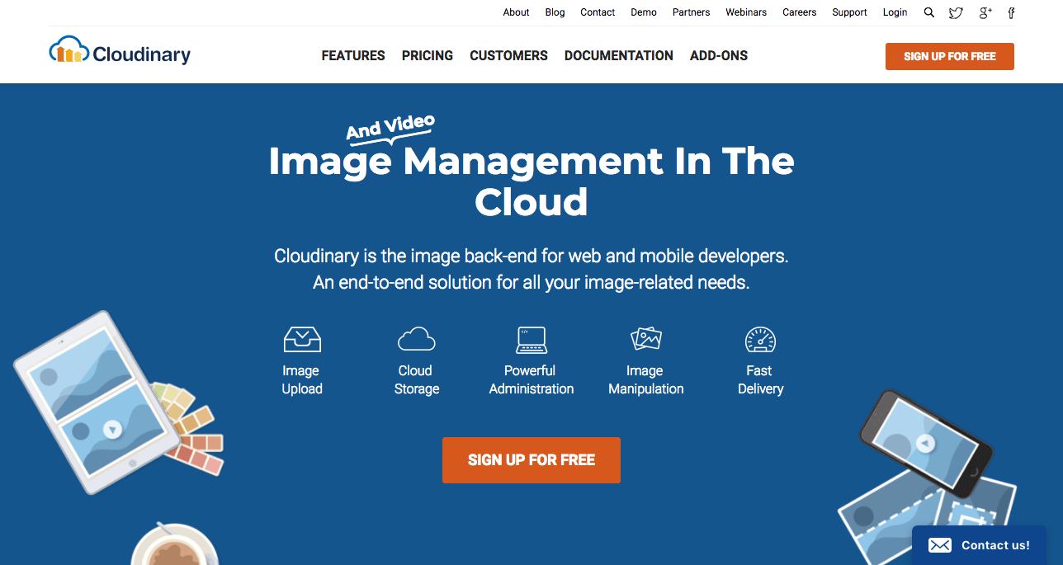Viewport: 1063px width, 565px height.
Task: Open the Careers link
Action: pos(799,12)
